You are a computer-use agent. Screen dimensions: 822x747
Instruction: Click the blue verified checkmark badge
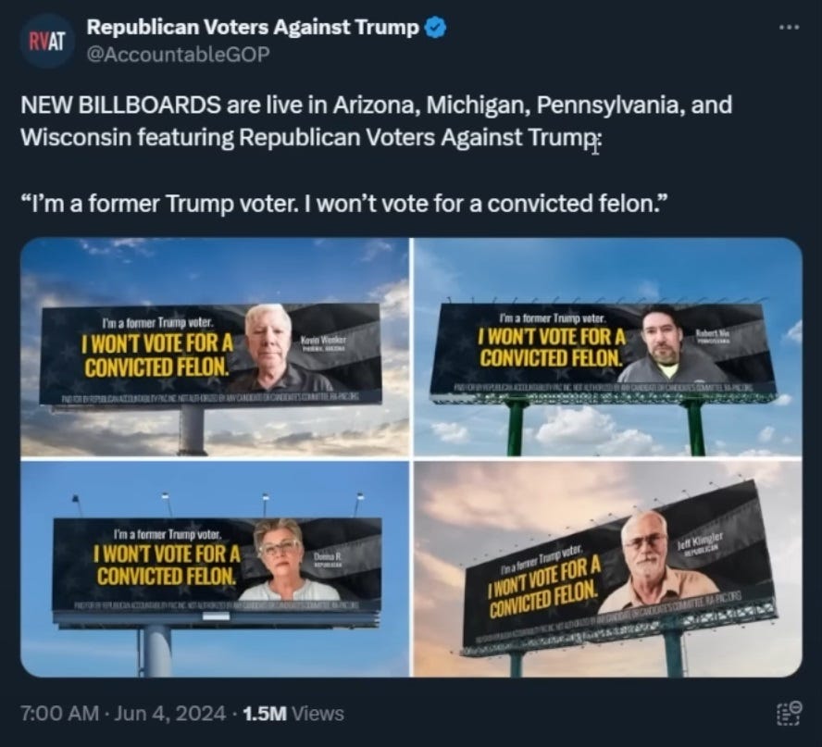point(435,27)
